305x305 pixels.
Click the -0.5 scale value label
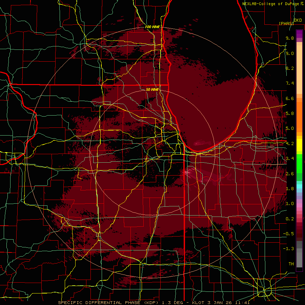pyautogui.click(x=288, y=234)
